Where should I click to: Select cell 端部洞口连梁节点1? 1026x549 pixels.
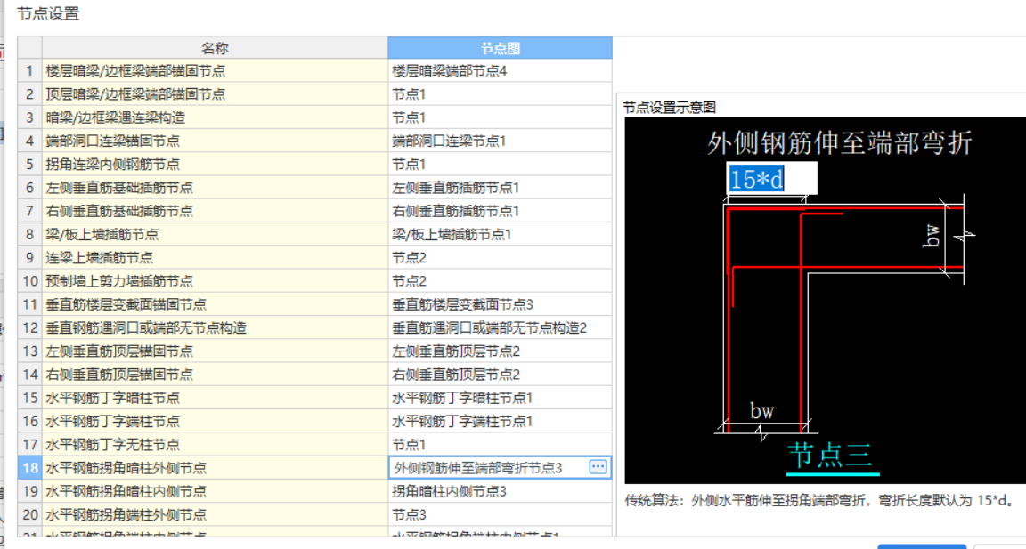coord(500,141)
